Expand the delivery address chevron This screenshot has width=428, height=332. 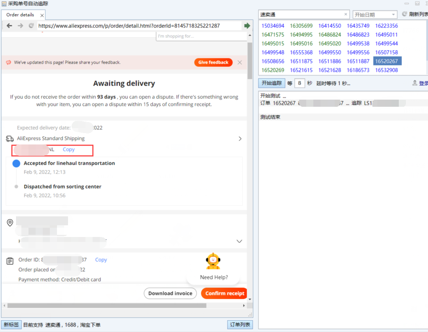coord(239,241)
